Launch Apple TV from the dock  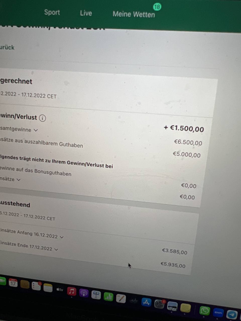click(x=60, y=289)
